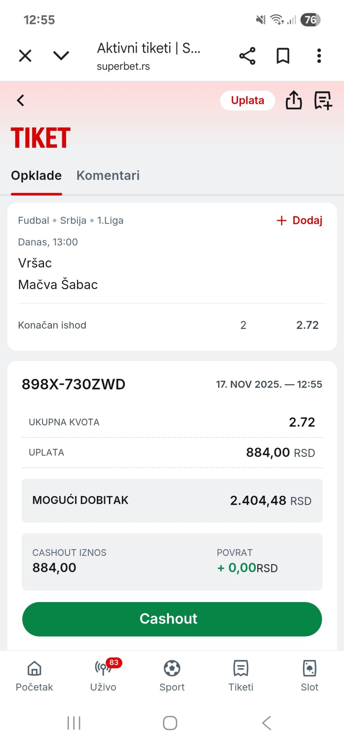Tap the Android recent apps button

[x=74, y=723]
